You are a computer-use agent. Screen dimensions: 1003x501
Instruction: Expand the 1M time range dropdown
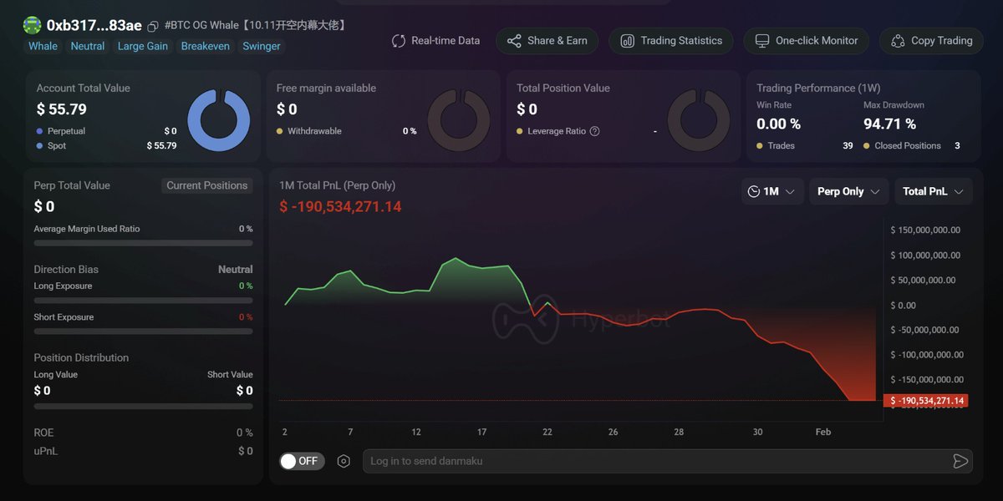point(773,191)
